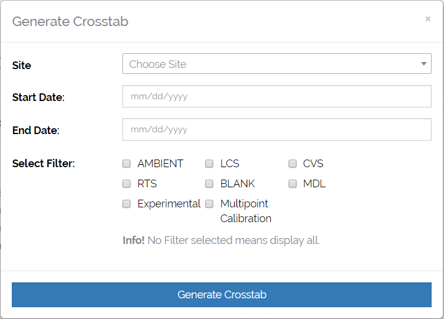
Task: Focus the Start Date field
Action: [276, 96]
